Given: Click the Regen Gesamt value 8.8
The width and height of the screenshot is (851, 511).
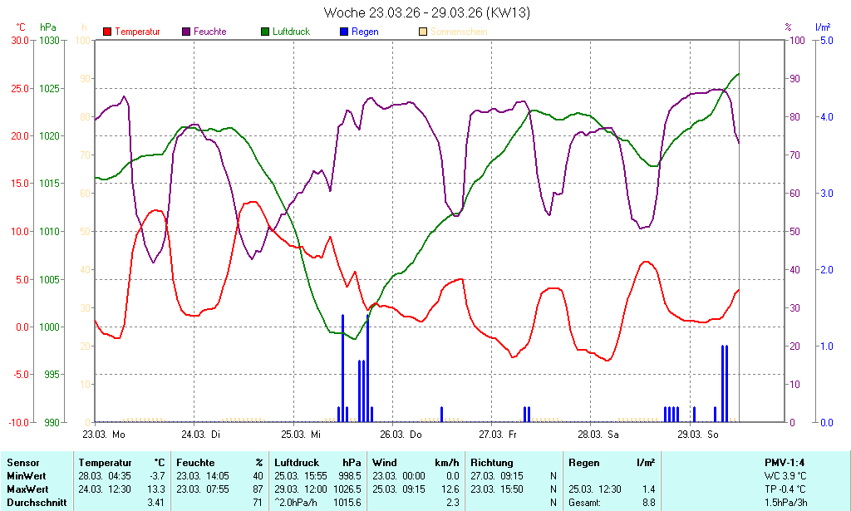Looking at the screenshot, I should click(x=648, y=503).
